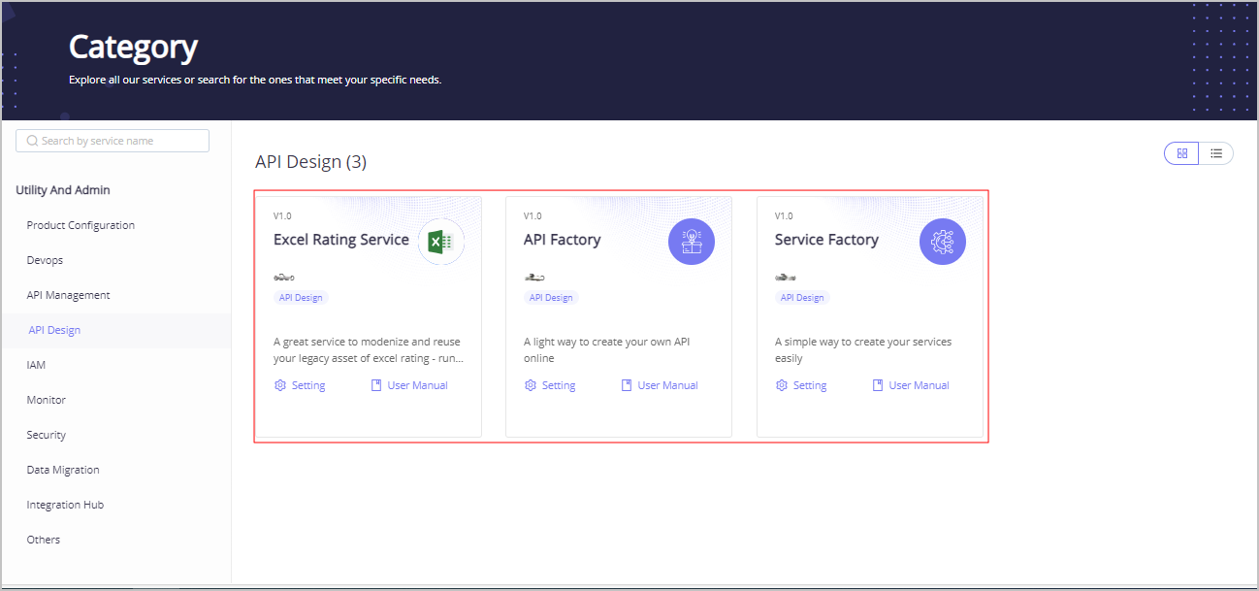Click API Design tag on API Factory card
The image size is (1259, 591).
click(x=551, y=298)
